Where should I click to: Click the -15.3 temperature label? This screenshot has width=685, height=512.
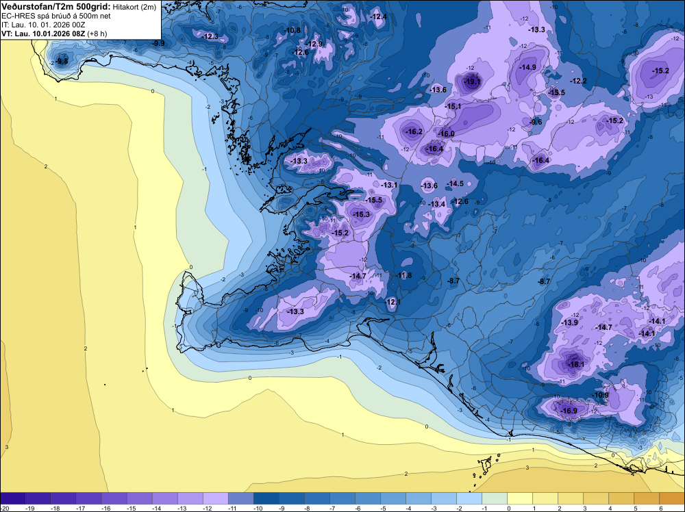tap(361, 214)
